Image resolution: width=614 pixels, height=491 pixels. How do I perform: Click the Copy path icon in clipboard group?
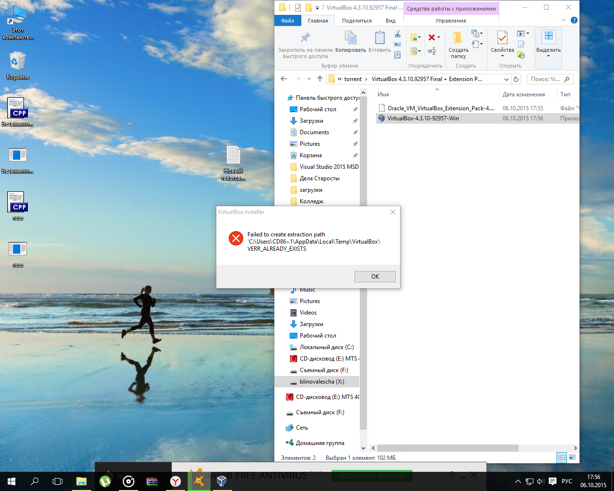(x=398, y=45)
